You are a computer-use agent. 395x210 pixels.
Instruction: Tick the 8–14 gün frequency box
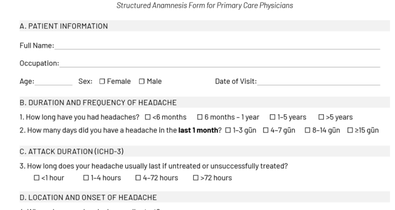pos(308,130)
